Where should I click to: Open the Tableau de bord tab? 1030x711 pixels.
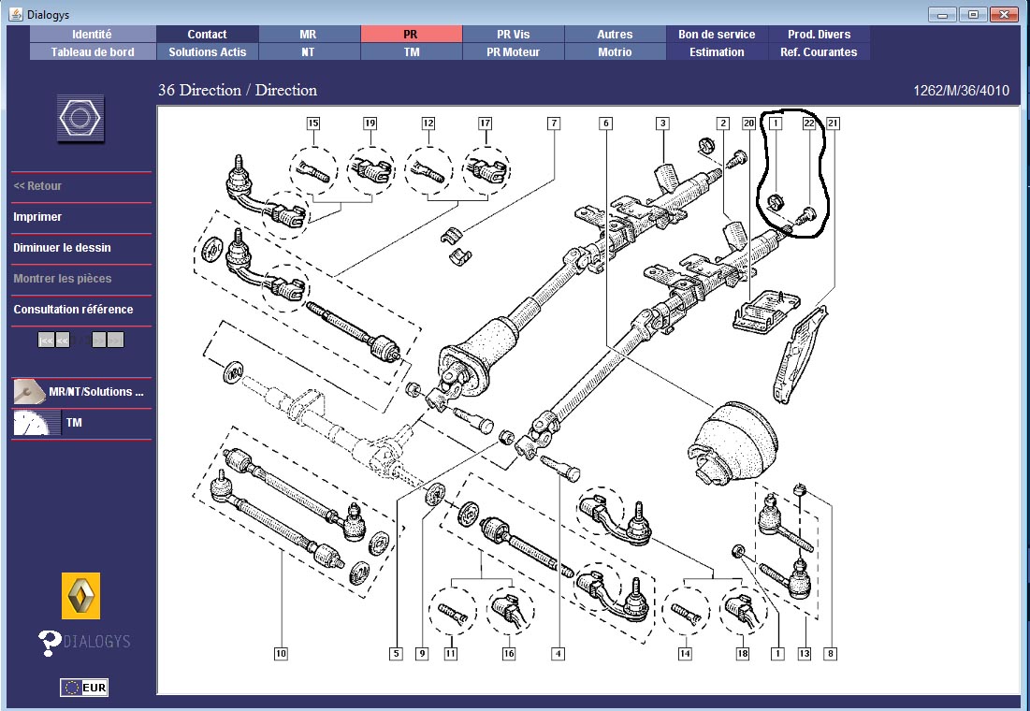(x=93, y=52)
